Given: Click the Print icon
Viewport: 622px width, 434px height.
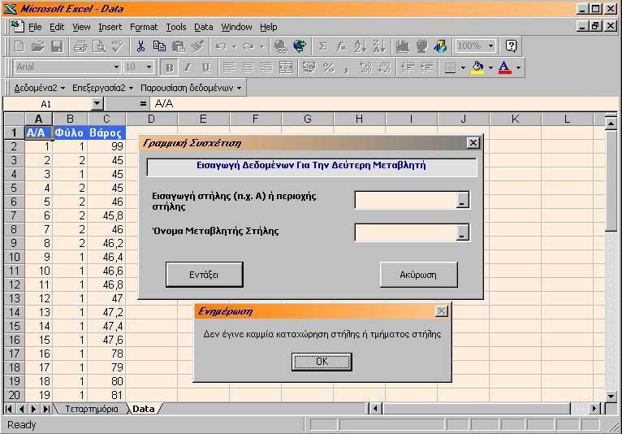Looking at the screenshot, I should coord(80,46).
